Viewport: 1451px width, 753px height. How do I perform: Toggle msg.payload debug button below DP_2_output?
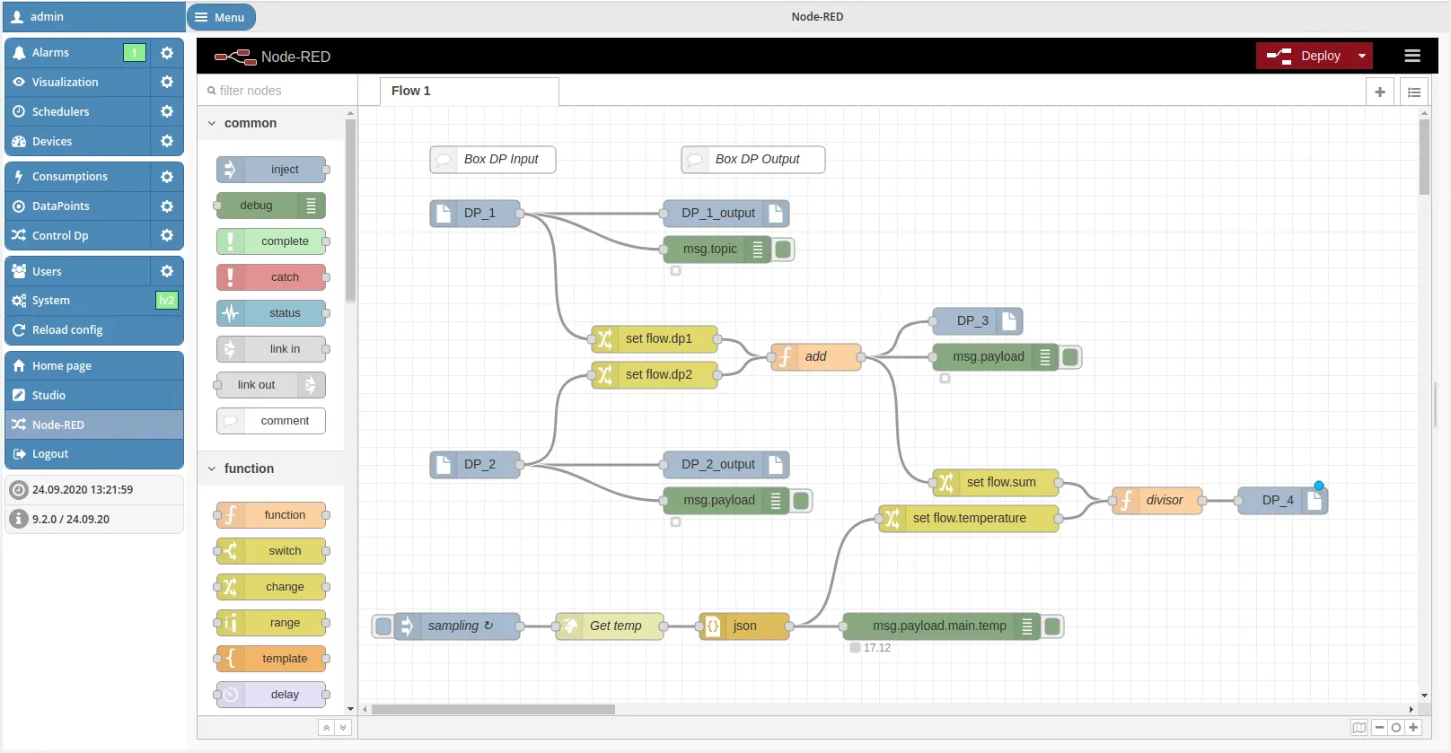click(801, 501)
